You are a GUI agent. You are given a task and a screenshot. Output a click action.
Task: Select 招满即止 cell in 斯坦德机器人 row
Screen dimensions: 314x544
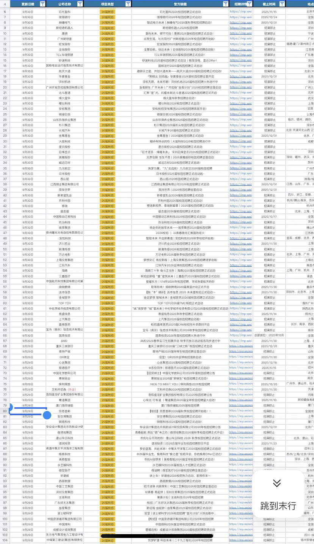[269, 28]
